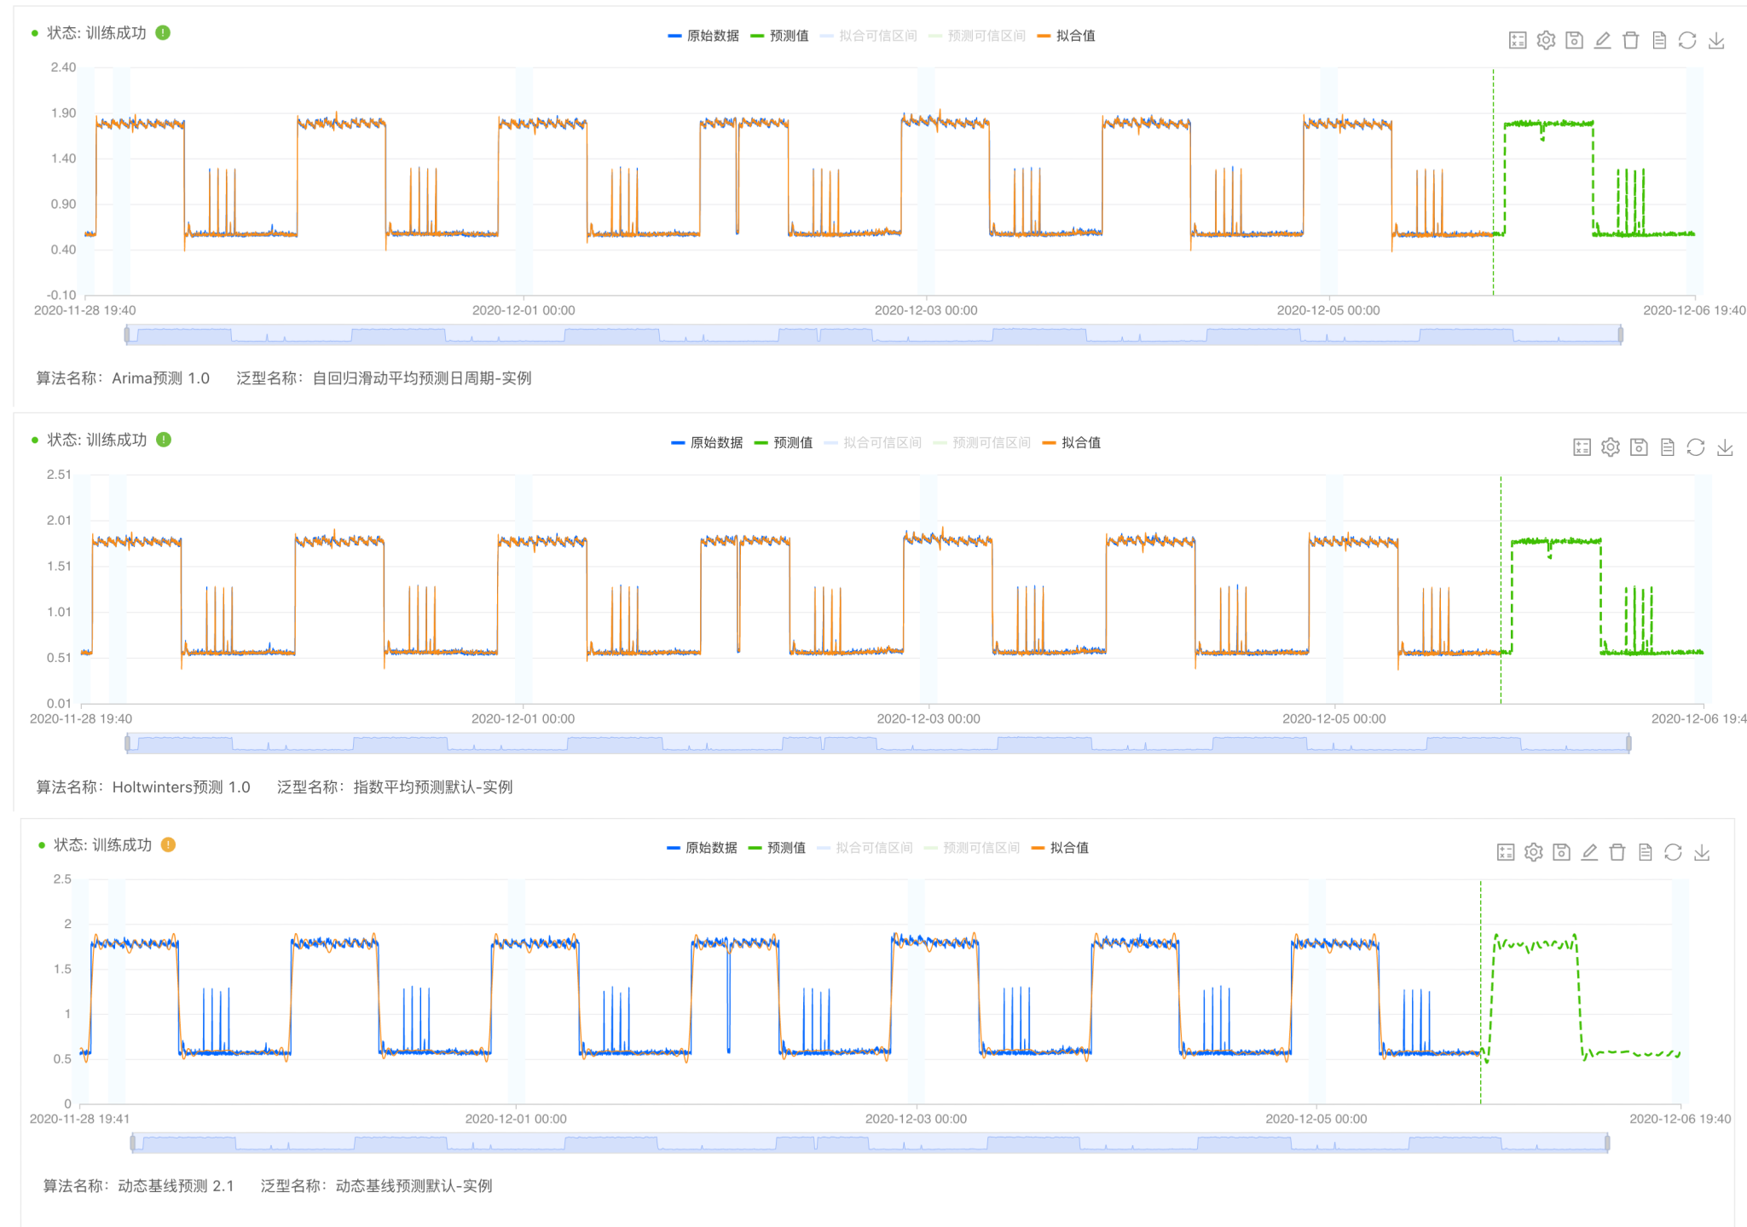Open the calculator icon on the Arima chart
The height and width of the screenshot is (1227, 1747).
pyautogui.click(x=1518, y=40)
